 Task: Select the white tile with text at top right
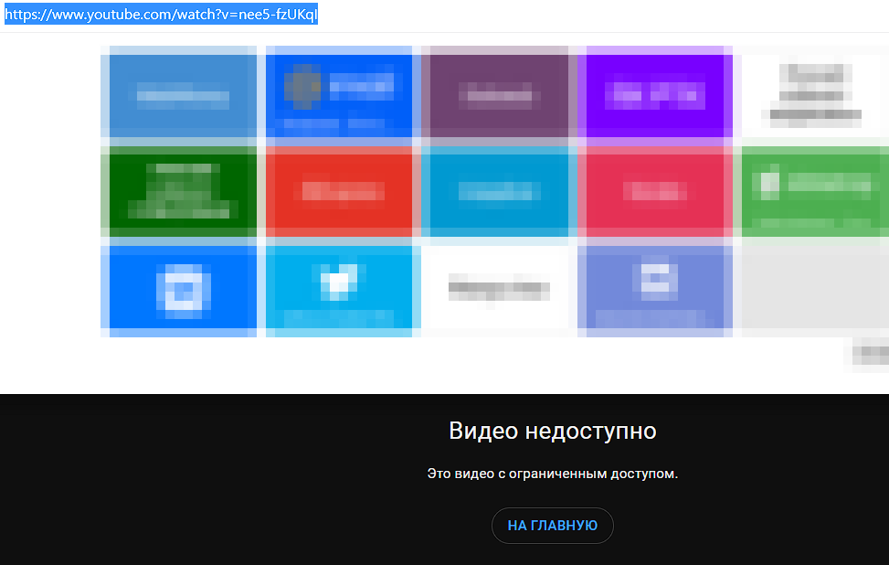pos(813,94)
